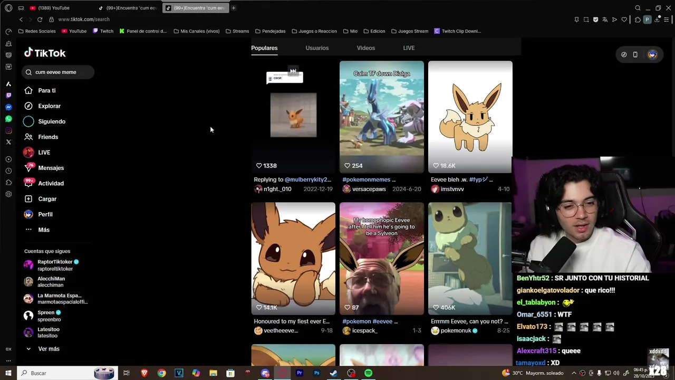Select the Videos search tab
The image size is (675, 380).
[365, 48]
